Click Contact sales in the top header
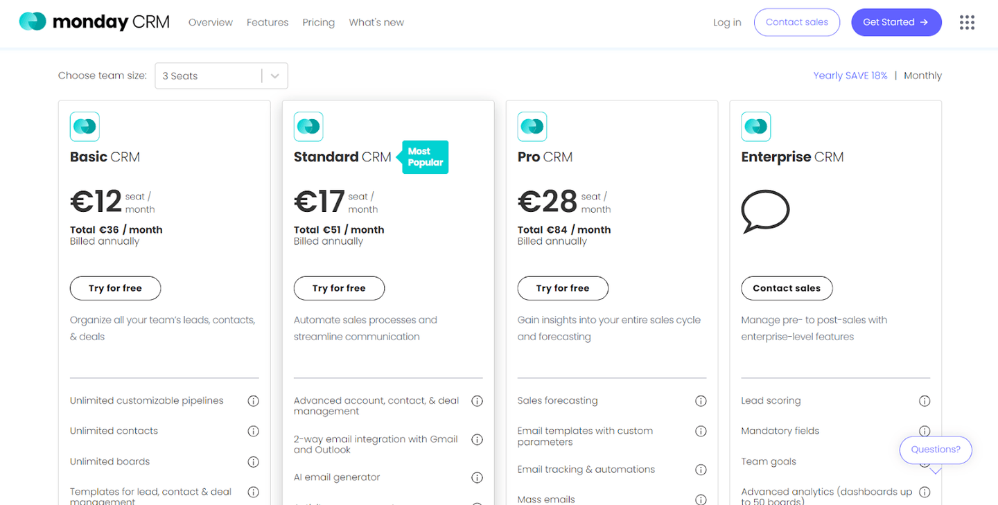 point(797,22)
